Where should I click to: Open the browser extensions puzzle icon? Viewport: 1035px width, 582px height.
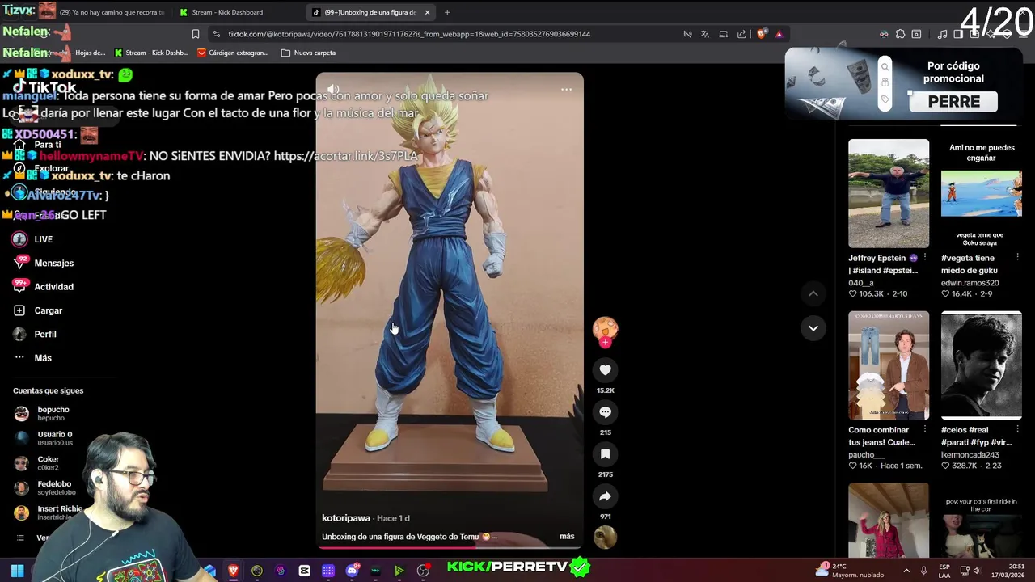coord(900,34)
